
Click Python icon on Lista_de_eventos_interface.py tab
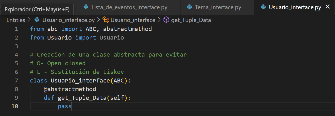[86, 7]
